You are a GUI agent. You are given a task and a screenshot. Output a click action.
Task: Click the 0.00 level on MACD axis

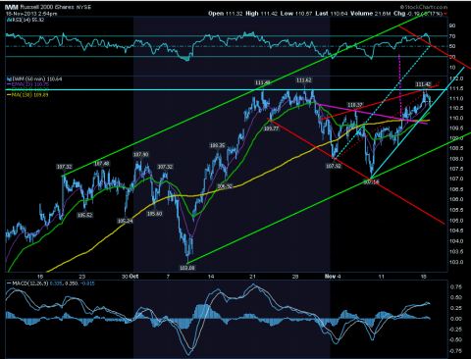457,319
